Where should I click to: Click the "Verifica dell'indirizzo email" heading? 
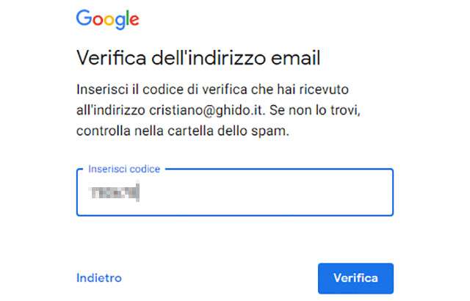coord(198,58)
